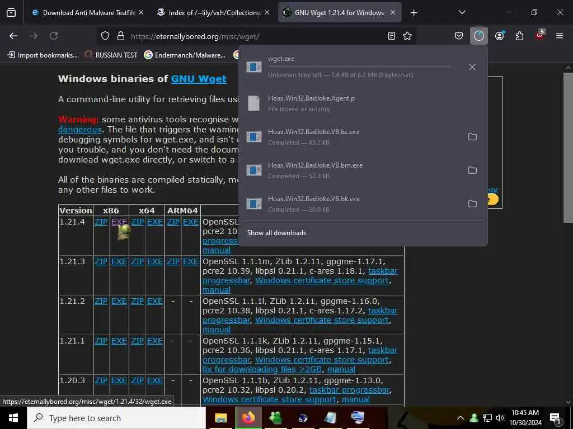
Task: Open the 'dangerous' warning link
Action: [79, 130]
